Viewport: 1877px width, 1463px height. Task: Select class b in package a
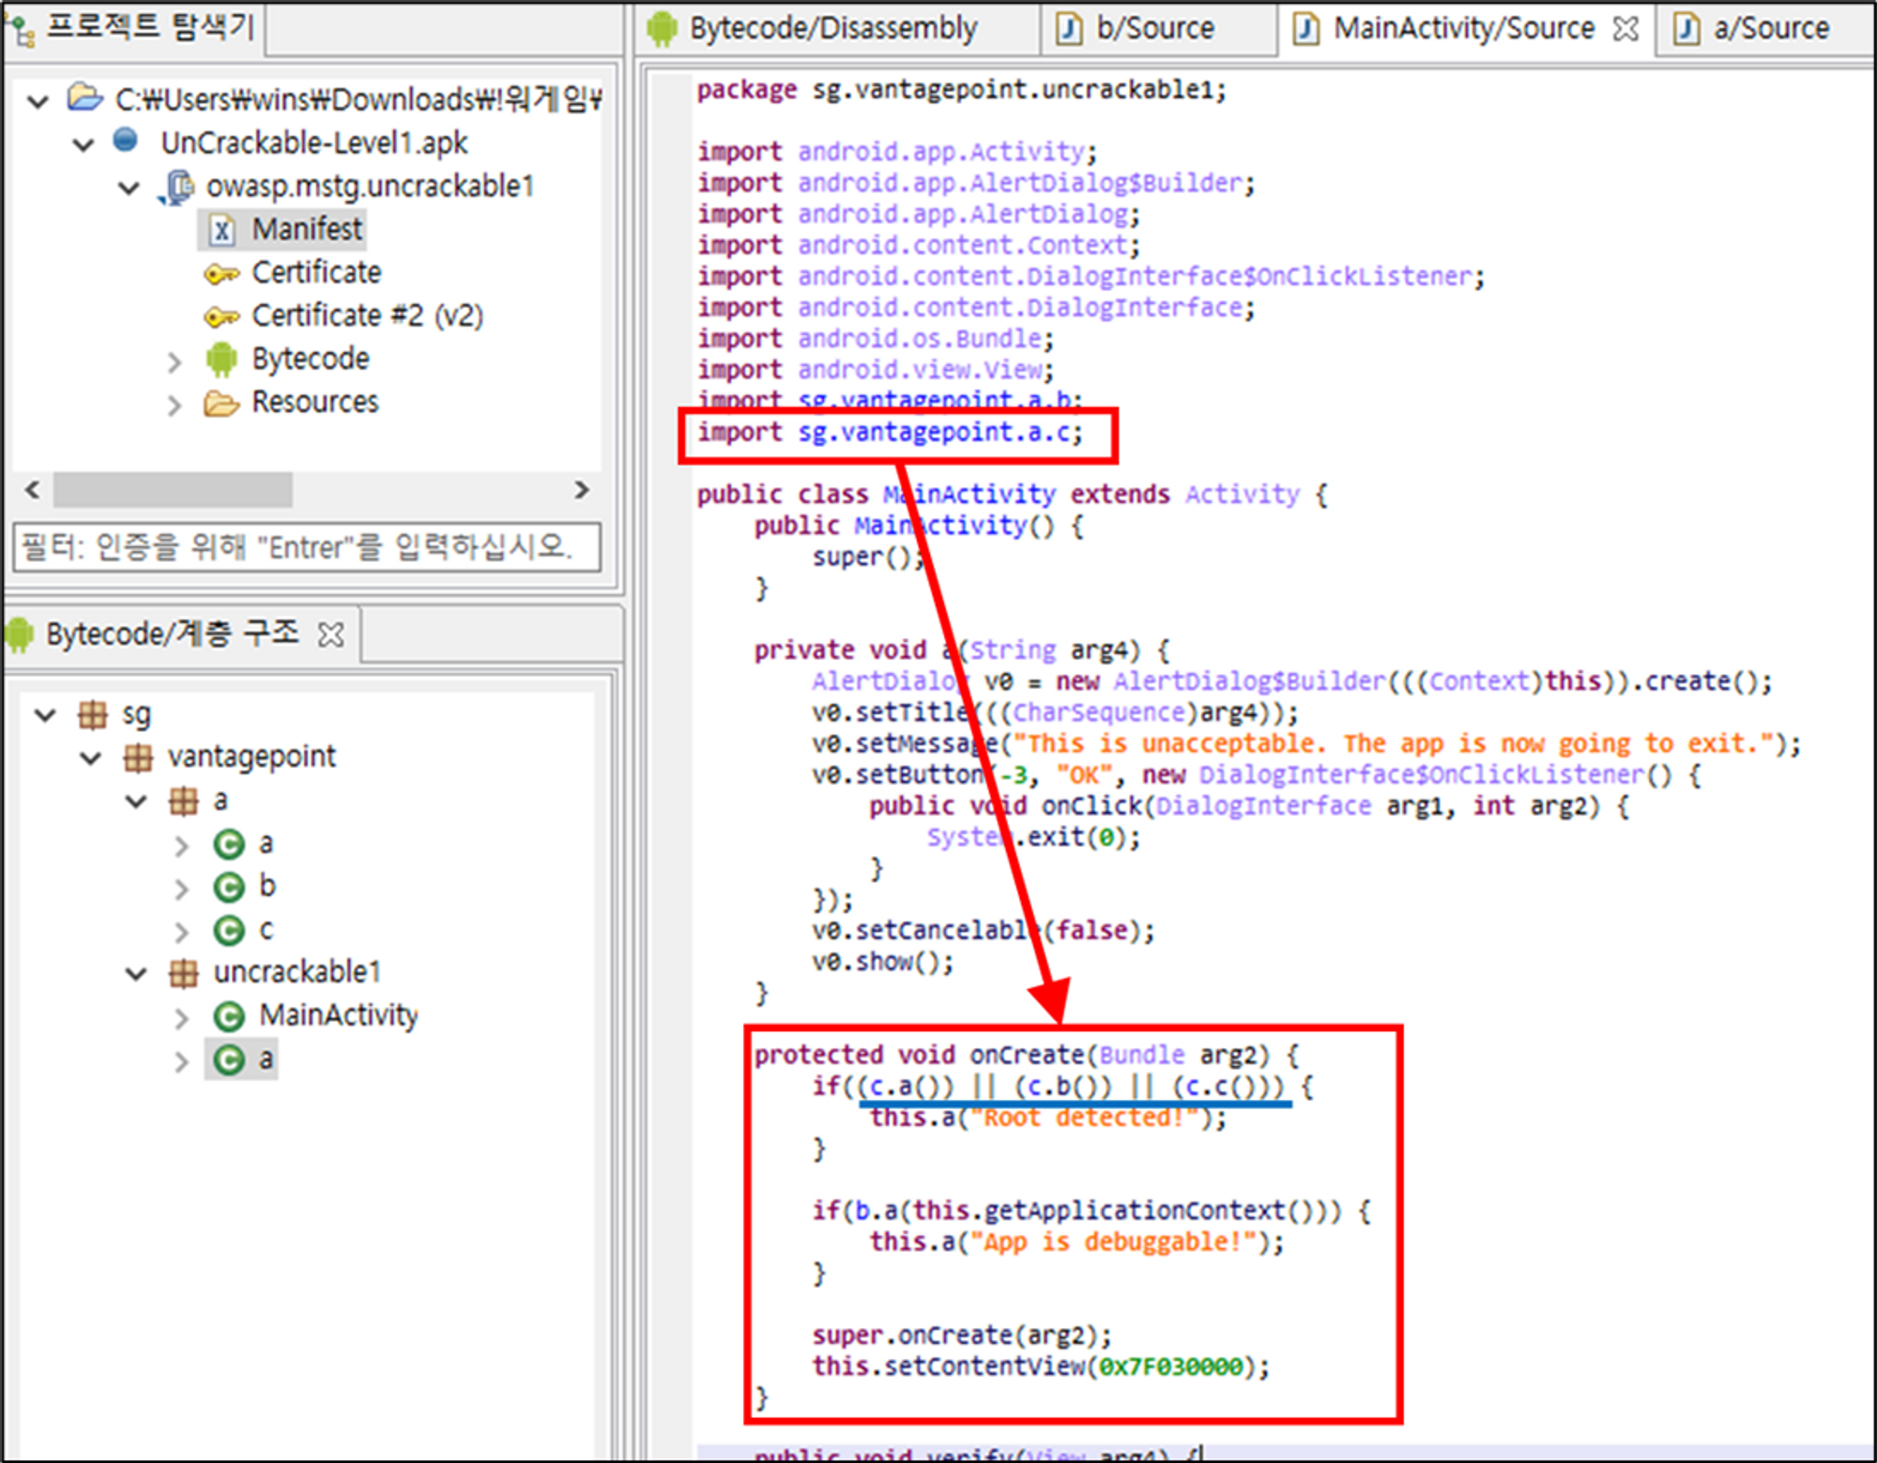pyautogui.click(x=267, y=886)
